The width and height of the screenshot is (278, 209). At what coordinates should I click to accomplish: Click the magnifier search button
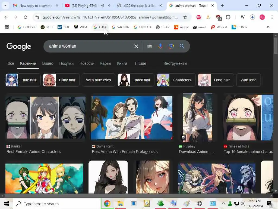182,46
